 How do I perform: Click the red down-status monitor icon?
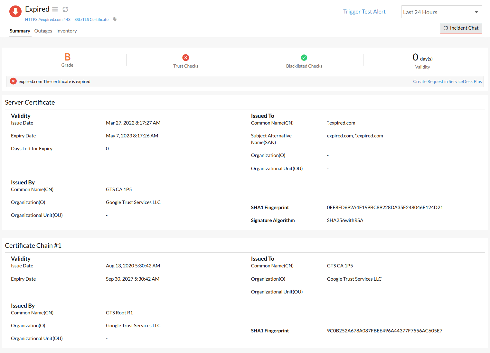click(15, 11)
